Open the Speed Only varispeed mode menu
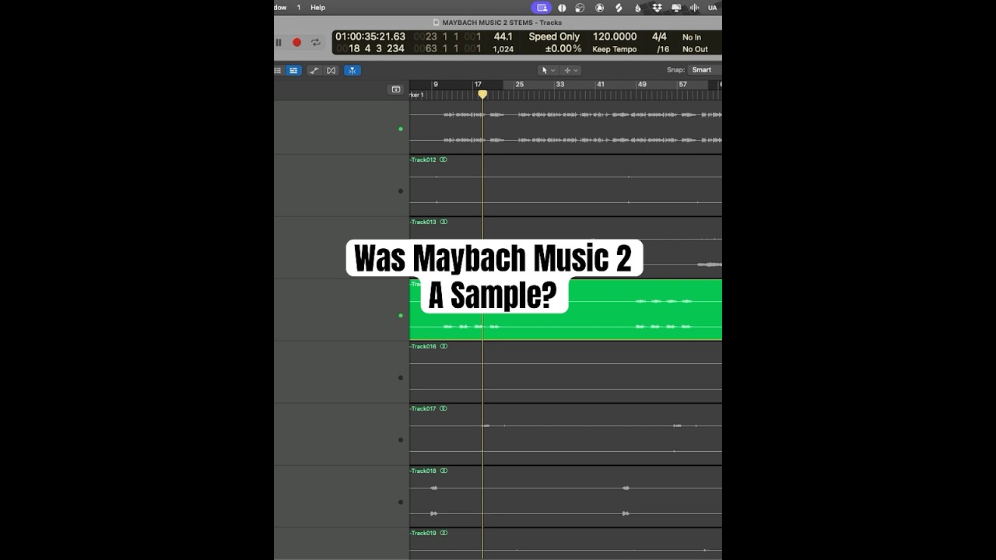The width and height of the screenshot is (996, 560). point(554,37)
